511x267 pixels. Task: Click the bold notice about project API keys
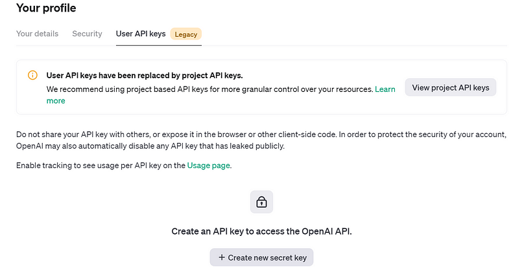click(145, 76)
